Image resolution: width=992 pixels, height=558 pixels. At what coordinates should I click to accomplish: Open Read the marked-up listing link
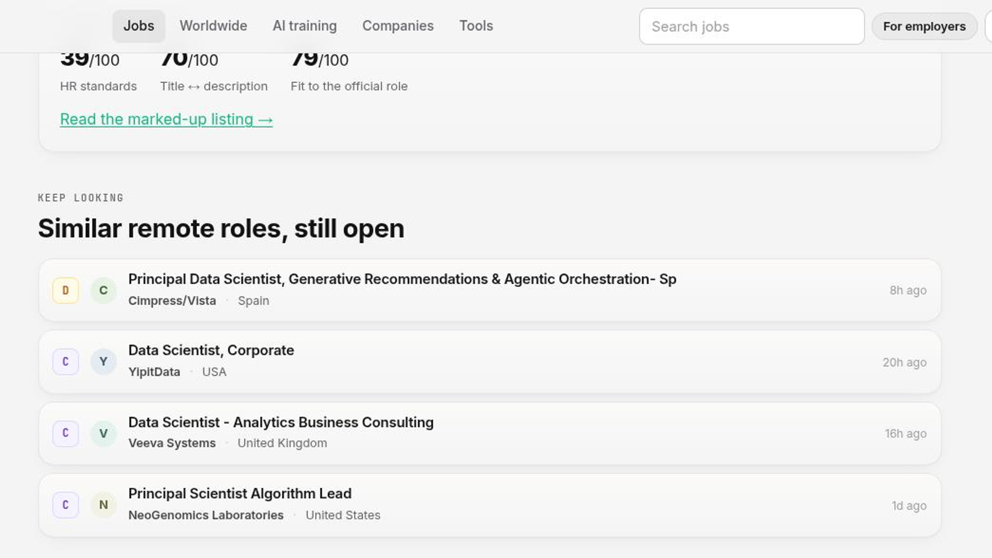tap(166, 119)
